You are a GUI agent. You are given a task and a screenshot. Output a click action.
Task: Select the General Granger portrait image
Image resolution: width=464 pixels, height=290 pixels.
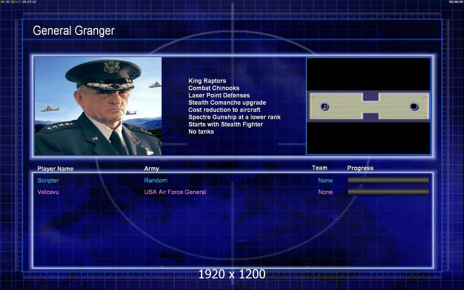[x=98, y=106]
